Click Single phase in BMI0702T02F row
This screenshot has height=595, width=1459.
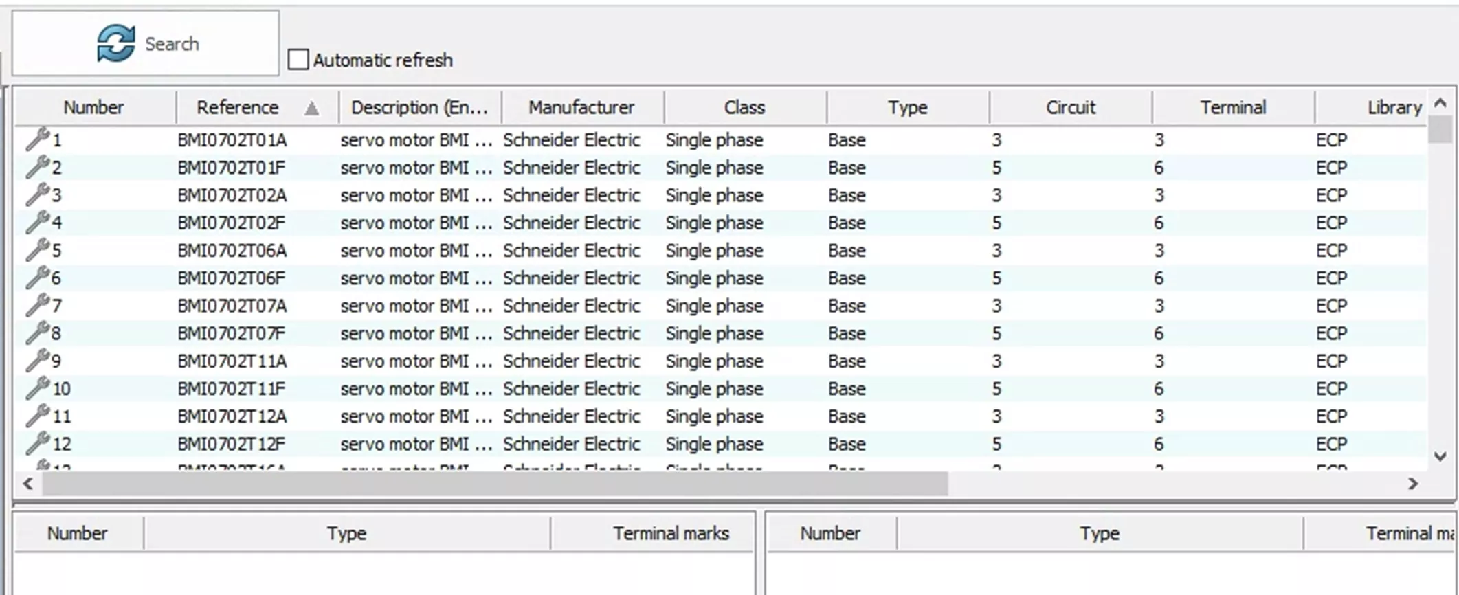(x=714, y=223)
